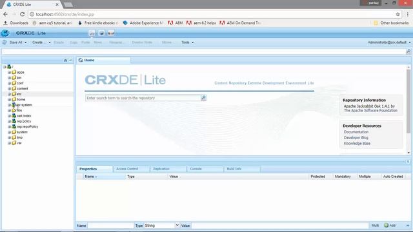The width and height of the screenshot is (413, 232).
Task: Click the Type column header
Action: [146, 177]
